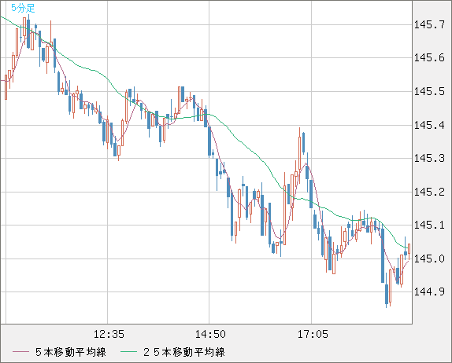Screen dimensions: 452x363
Task: Click the 145.7 price axis label
Action: coord(429,24)
